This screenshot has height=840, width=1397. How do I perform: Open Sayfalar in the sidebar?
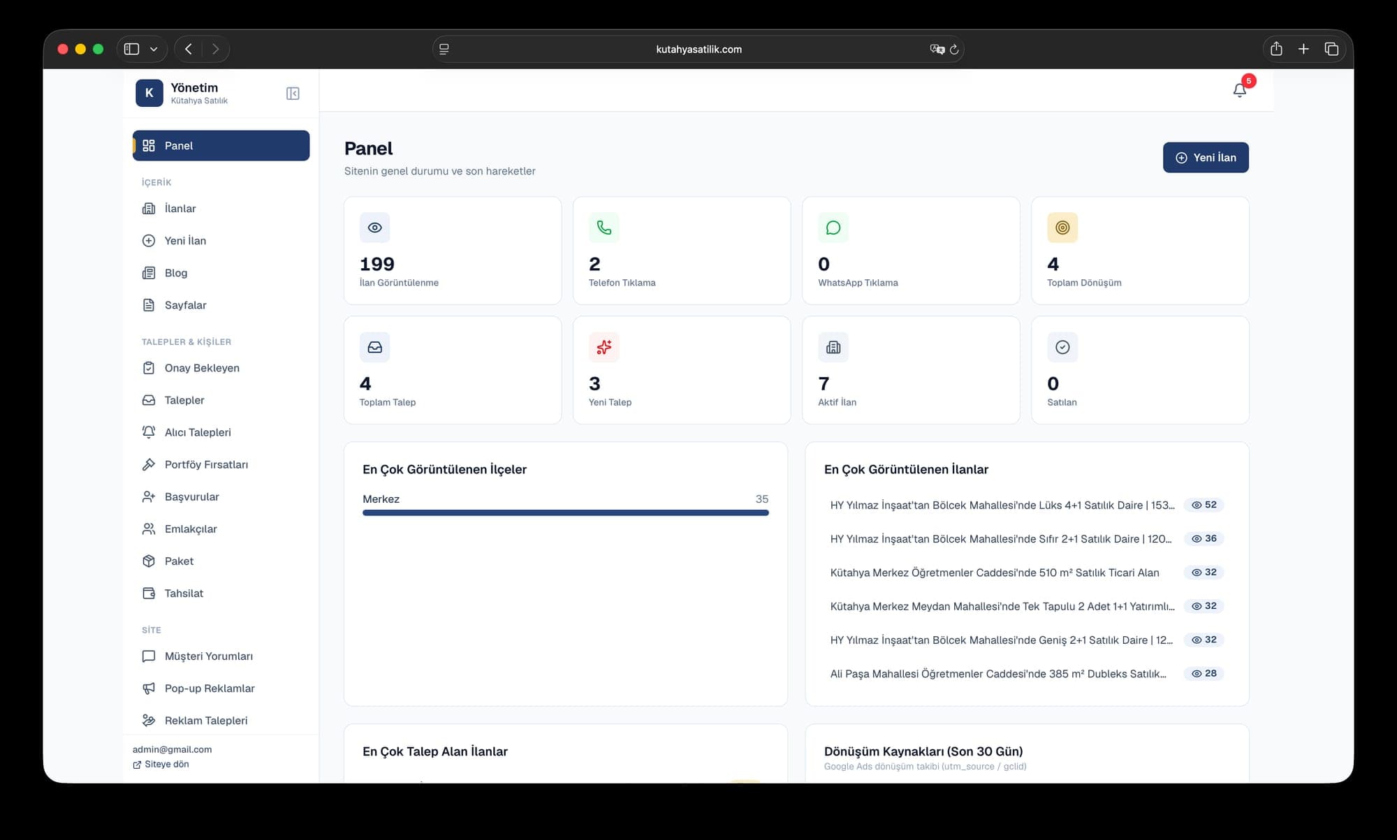tap(221, 304)
